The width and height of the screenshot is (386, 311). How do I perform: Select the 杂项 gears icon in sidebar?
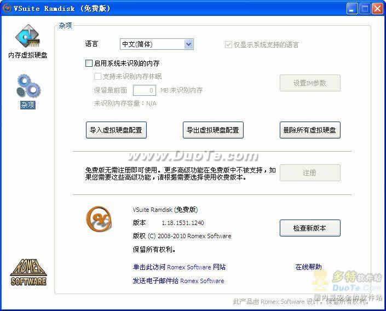pos(28,86)
